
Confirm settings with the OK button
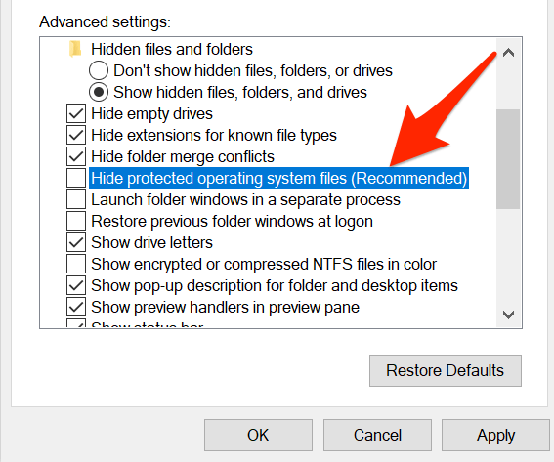(x=258, y=436)
